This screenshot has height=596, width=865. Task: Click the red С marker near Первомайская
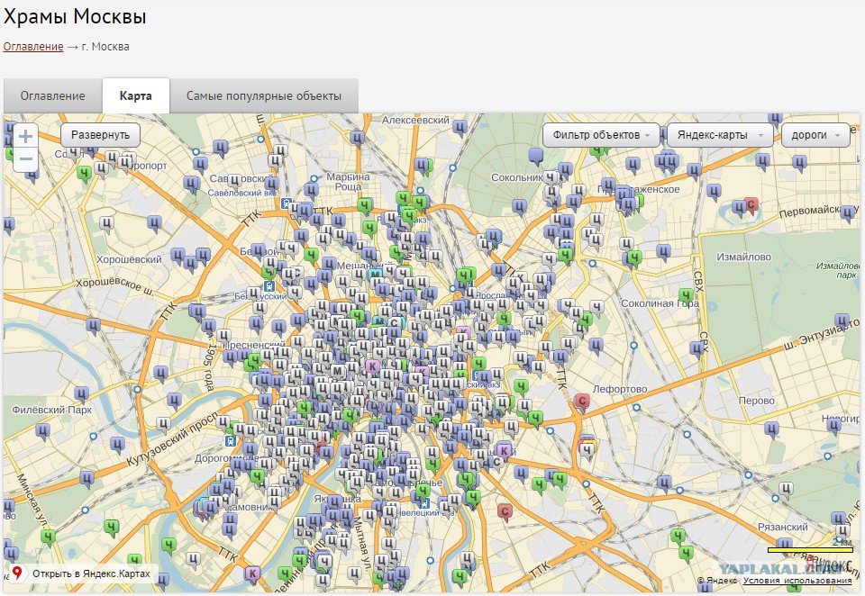tap(751, 206)
